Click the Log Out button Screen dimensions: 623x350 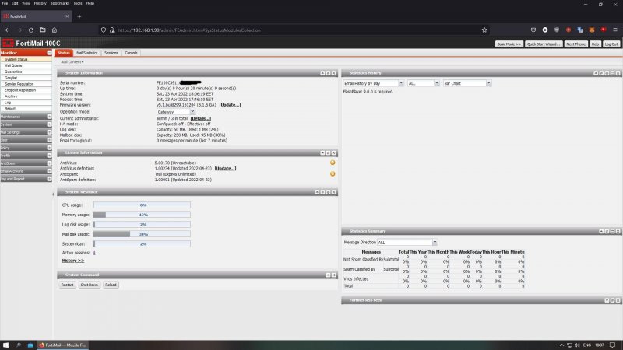point(611,44)
